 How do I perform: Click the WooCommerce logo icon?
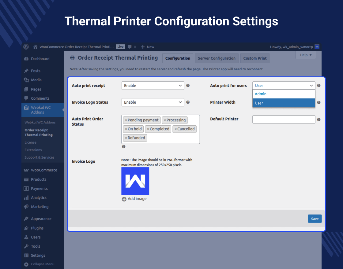coord(26,170)
